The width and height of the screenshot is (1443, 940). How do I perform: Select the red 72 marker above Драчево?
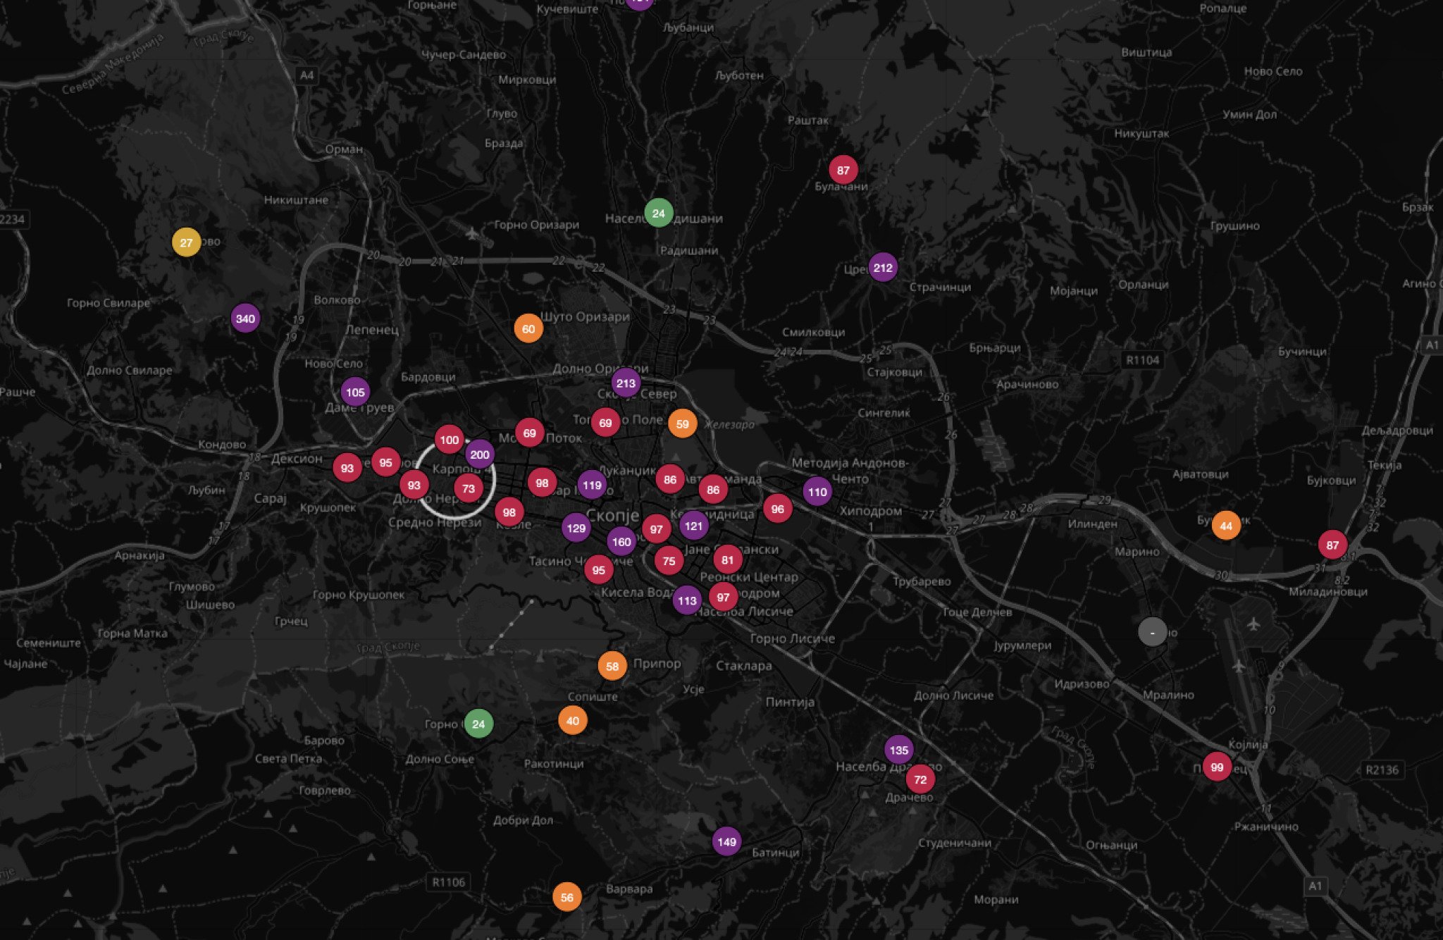920,779
